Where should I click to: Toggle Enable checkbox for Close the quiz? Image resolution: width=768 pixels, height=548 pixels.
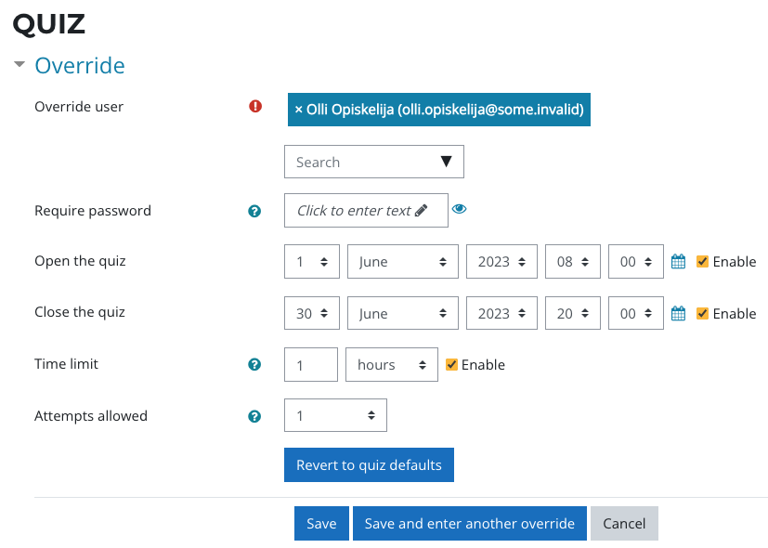703,314
